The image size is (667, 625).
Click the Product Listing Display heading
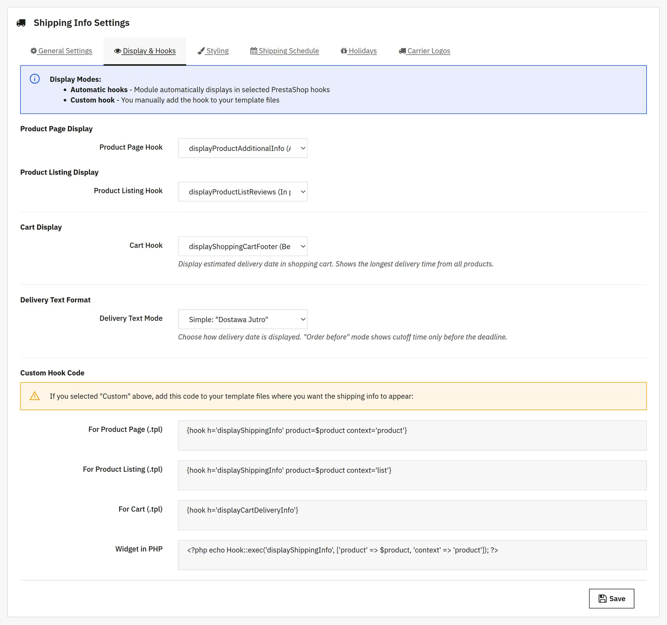(x=59, y=172)
